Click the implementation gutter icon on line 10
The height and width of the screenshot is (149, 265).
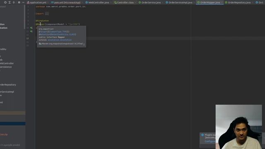(x=31, y=28)
